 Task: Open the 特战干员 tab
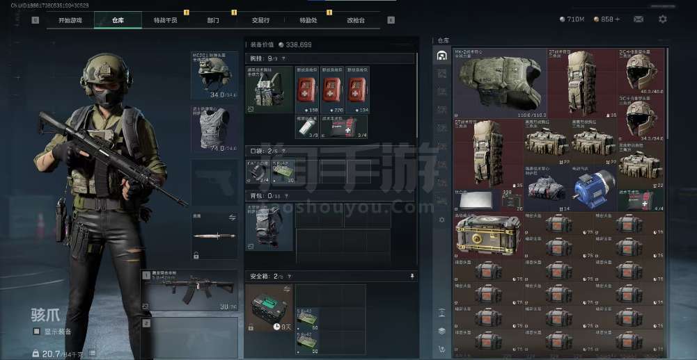(165, 20)
